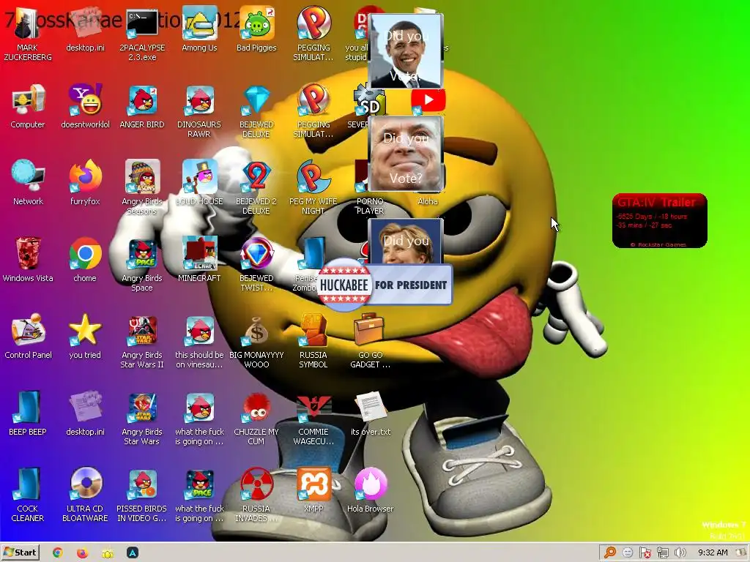Open the volume speaker tray icon
This screenshot has height=562, width=750.
680,553
